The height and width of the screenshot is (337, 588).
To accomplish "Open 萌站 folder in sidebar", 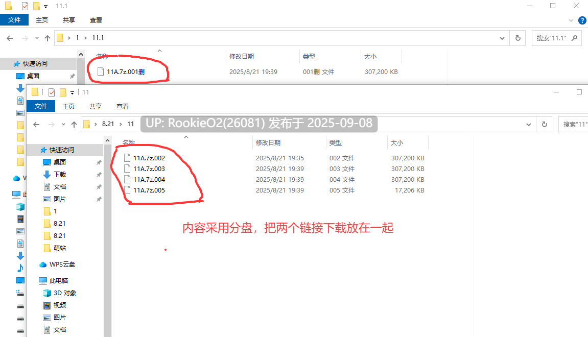I will (60, 248).
